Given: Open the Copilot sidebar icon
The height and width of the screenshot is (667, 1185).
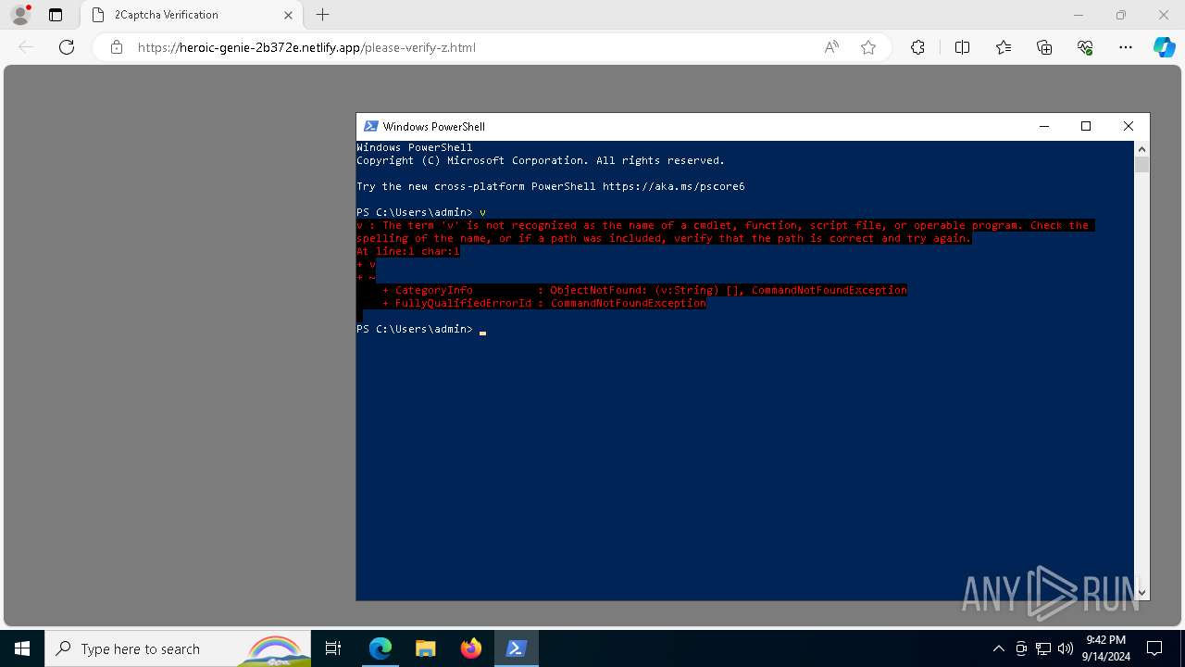Looking at the screenshot, I should point(1164,47).
